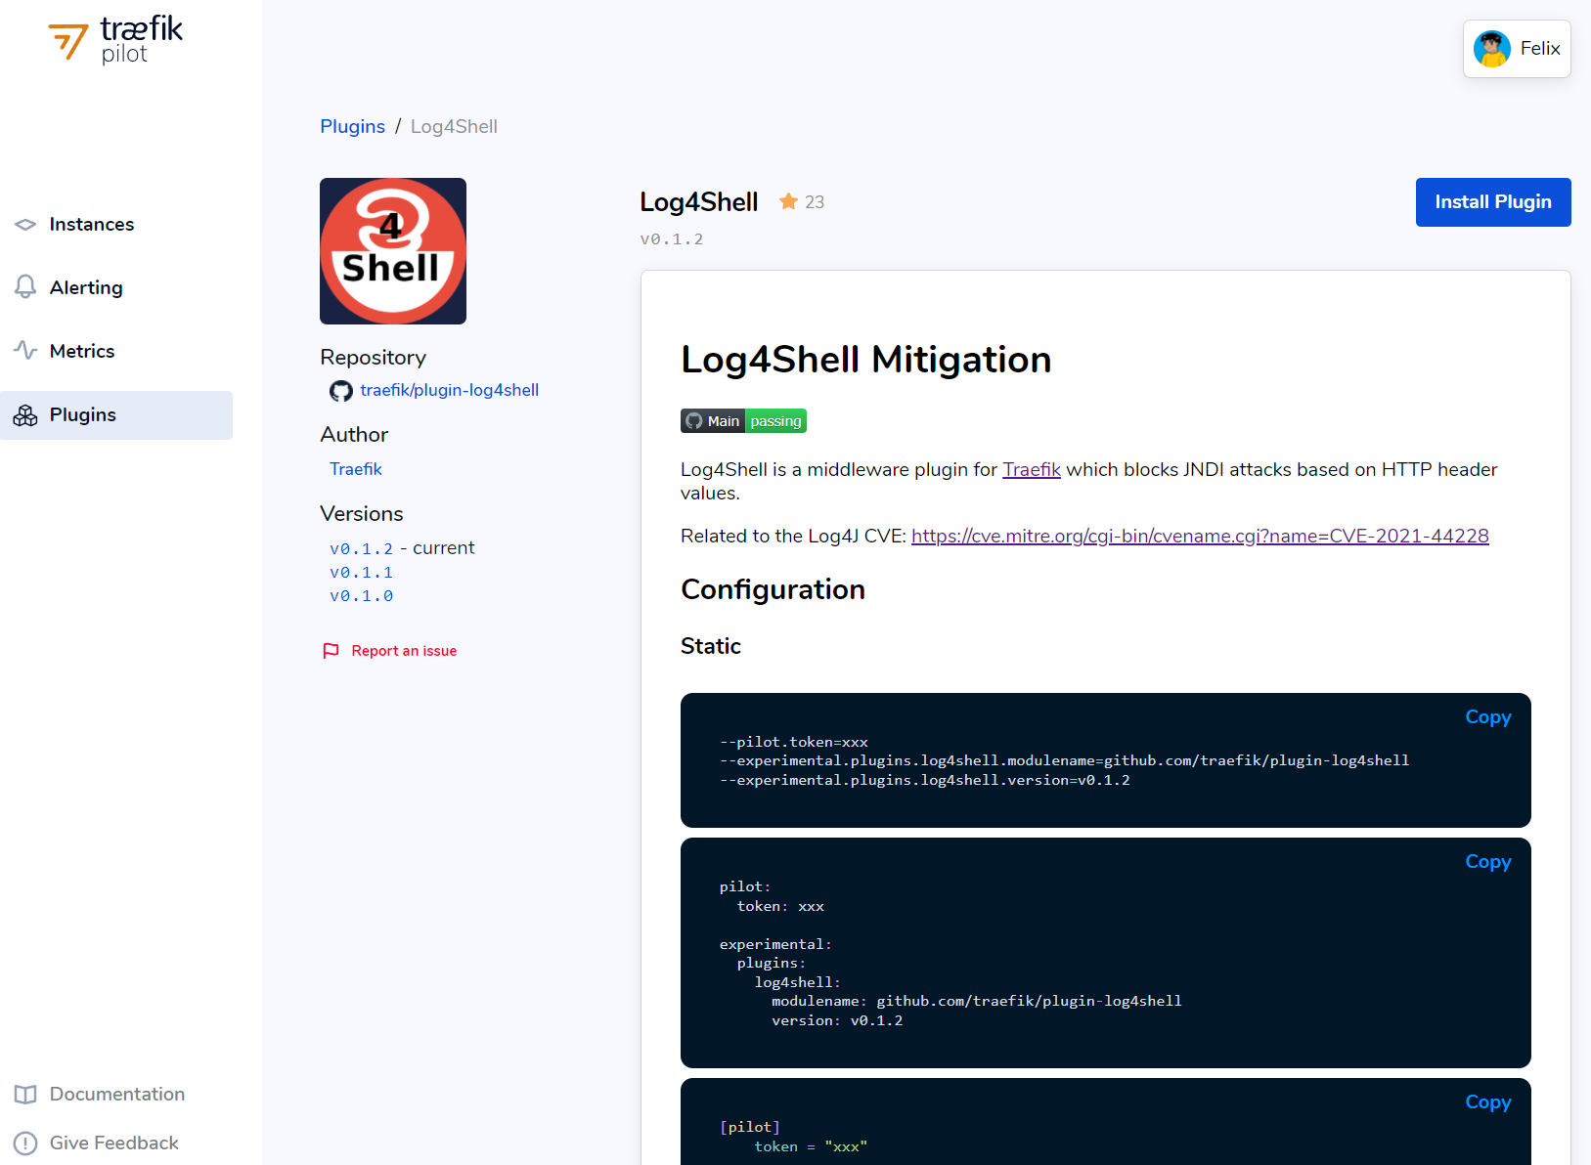Click the star count 23
The height and width of the screenshot is (1165, 1591).
click(x=815, y=202)
